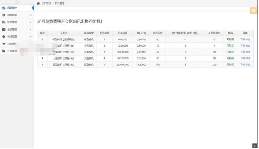Click 修改 for the 大型战机 row

[x=248, y=58]
